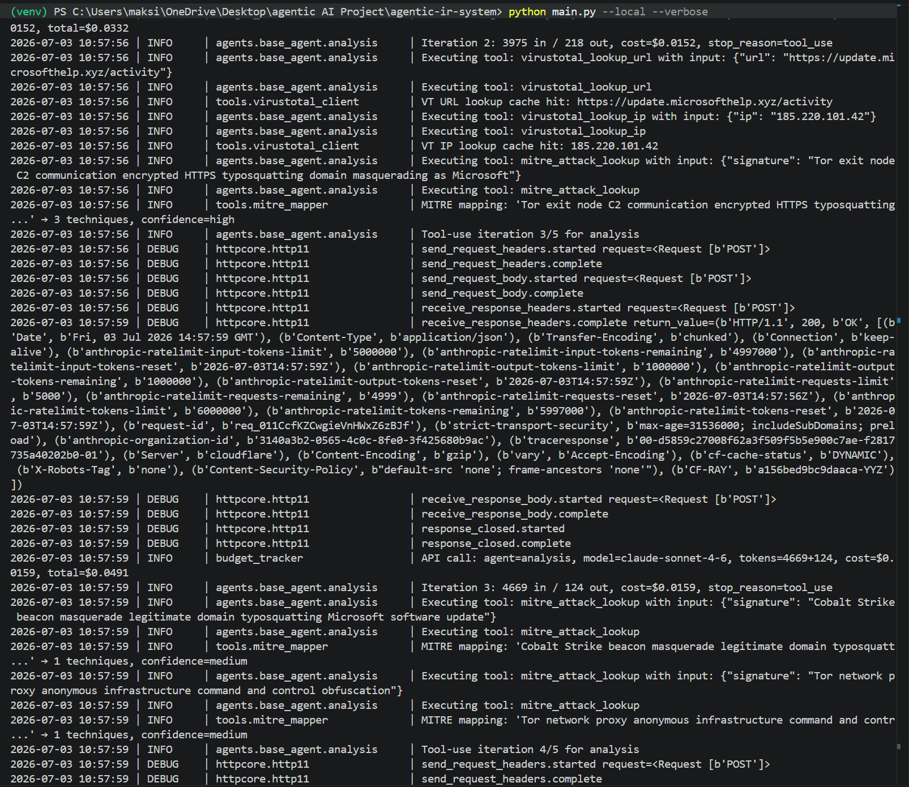Image resolution: width=909 pixels, height=787 pixels.
Task: Click '3 techniques, confidence=high' text
Action: point(144,219)
